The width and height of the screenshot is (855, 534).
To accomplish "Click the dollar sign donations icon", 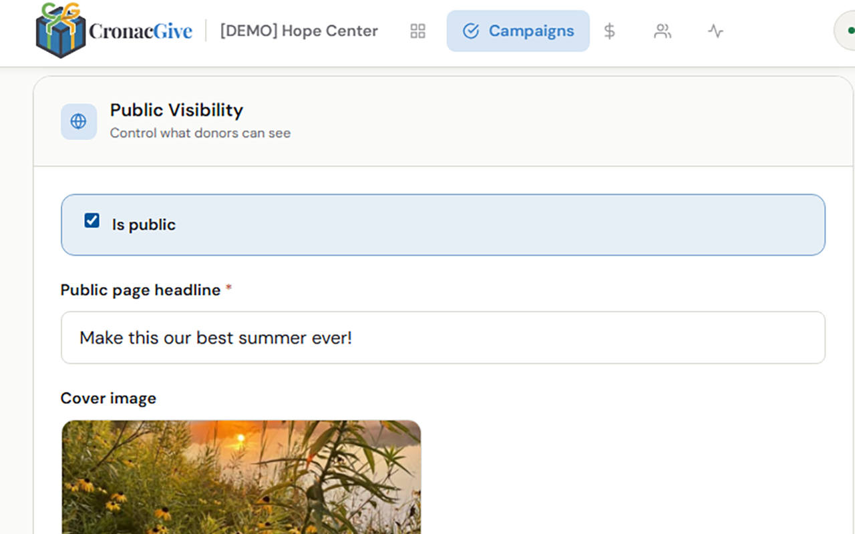I will (609, 31).
